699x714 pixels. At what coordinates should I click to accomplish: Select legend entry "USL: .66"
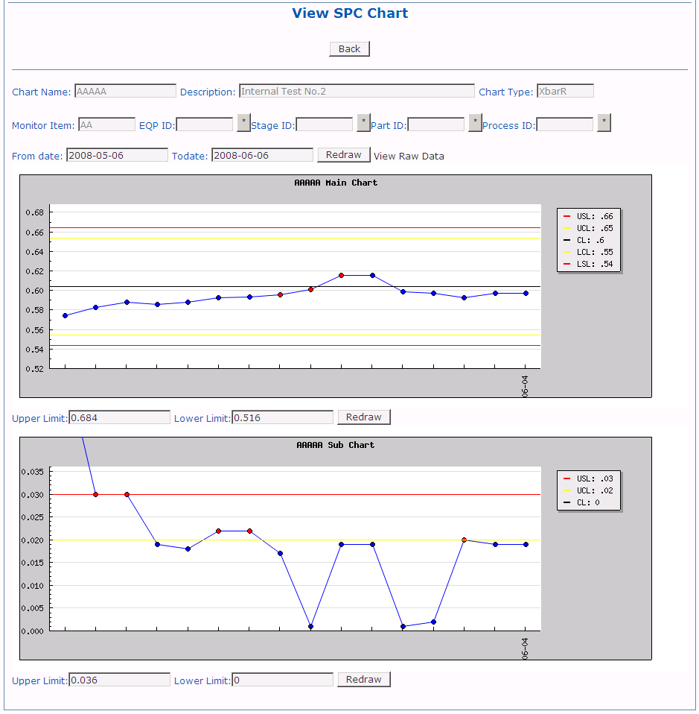589,216
